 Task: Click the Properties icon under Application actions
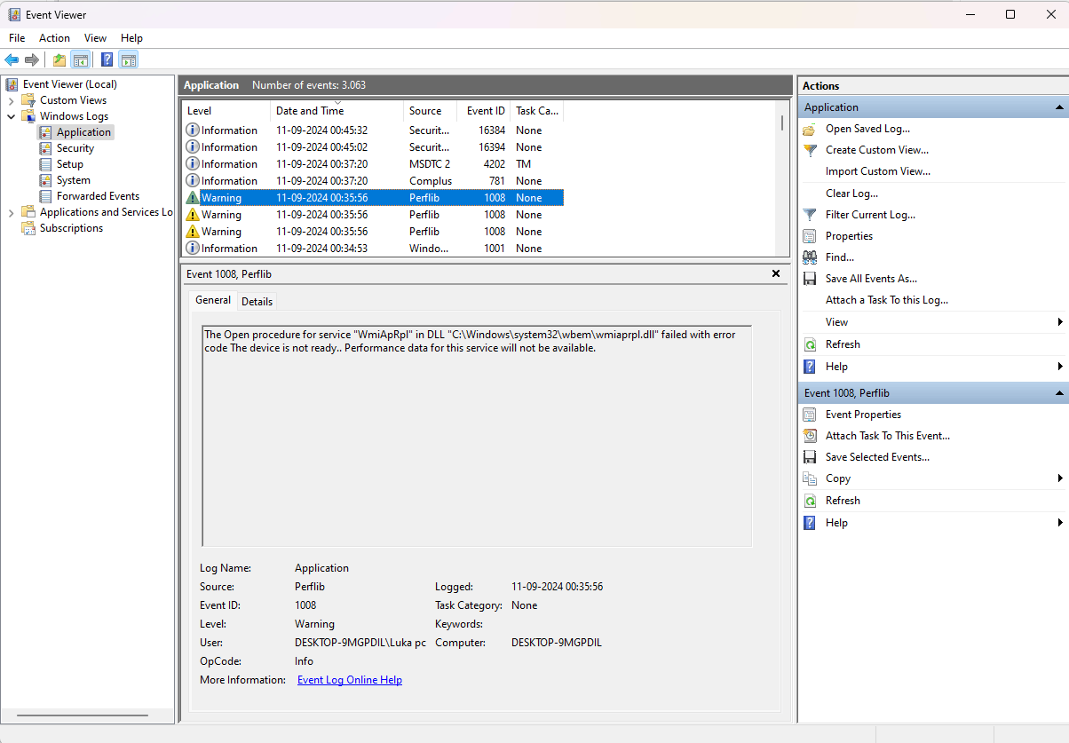[x=809, y=236]
